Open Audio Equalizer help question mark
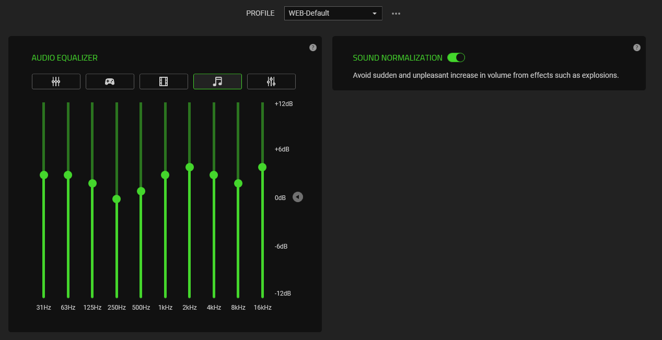Viewport: 662px width, 340px height. pyautogui.click(x=313, y=48)
